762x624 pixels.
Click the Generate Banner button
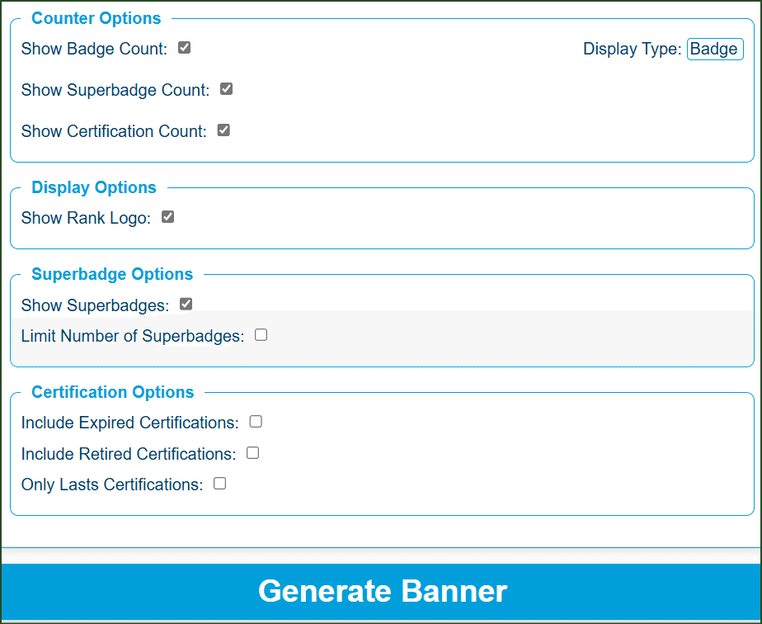point(382,592)
